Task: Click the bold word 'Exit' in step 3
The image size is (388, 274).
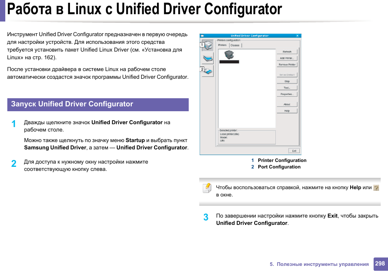Action: (332, 216)
